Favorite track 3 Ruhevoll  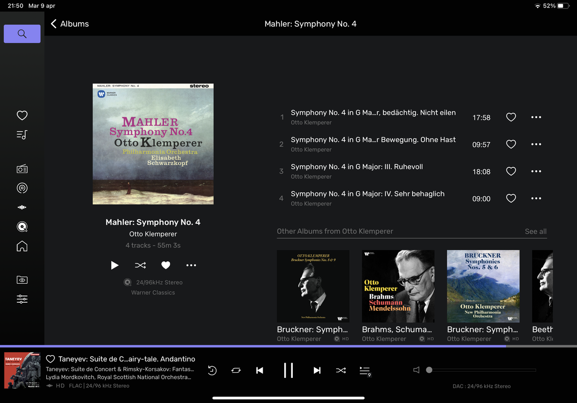coord(511,171)
